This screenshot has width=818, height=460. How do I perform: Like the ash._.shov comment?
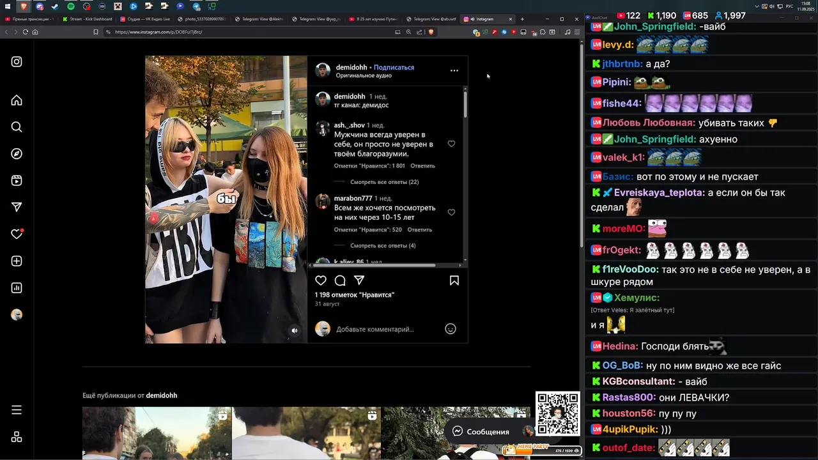(451, 144)
